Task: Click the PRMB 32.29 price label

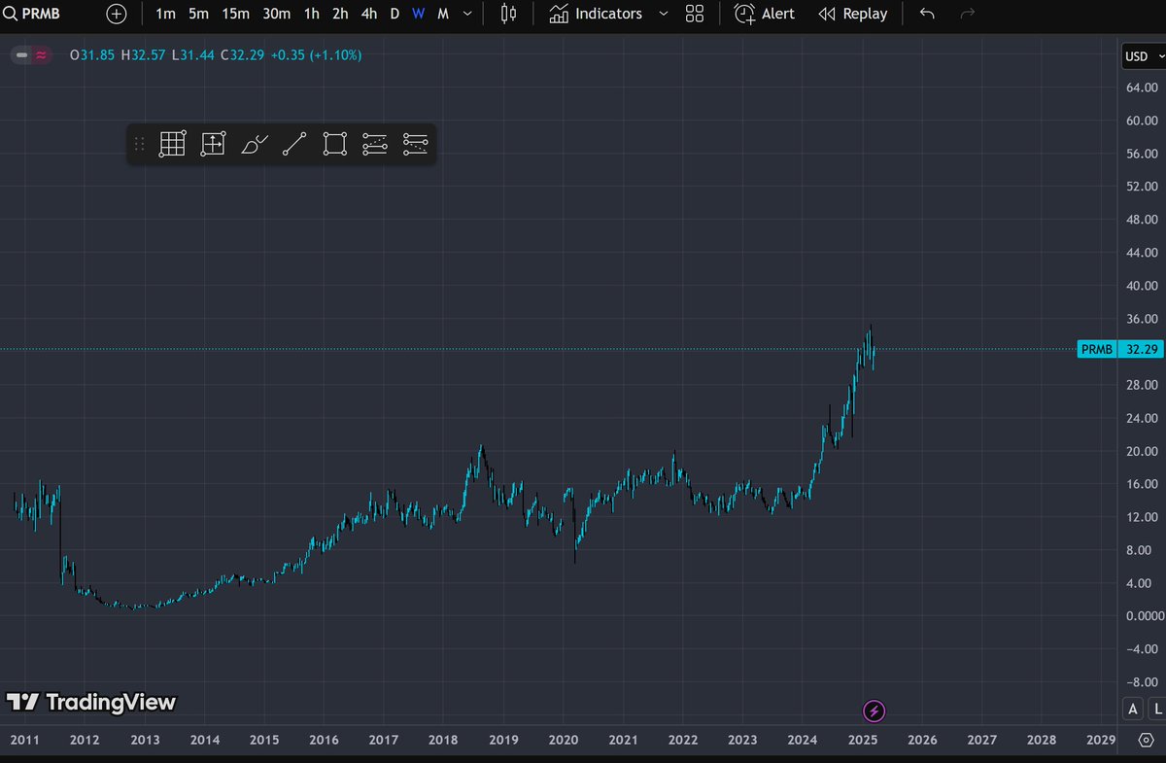Action: pos(1119,350)
